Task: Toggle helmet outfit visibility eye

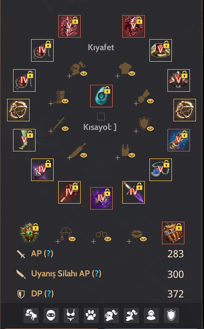Action: (84, 73)
